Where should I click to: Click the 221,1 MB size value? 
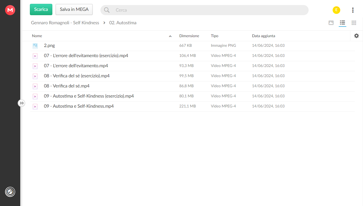pyautogui.click(x=187, y=106)
